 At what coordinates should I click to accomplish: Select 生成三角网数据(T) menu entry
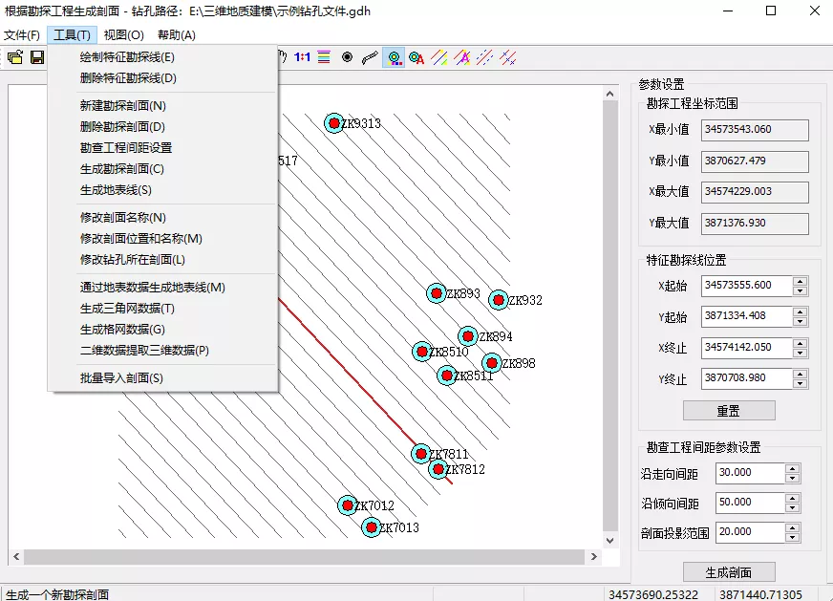(162, 309)
